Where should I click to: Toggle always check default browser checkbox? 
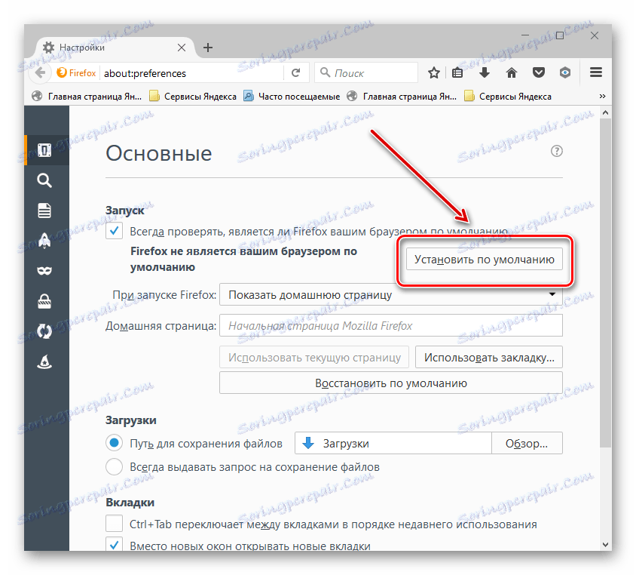point(114,231)
